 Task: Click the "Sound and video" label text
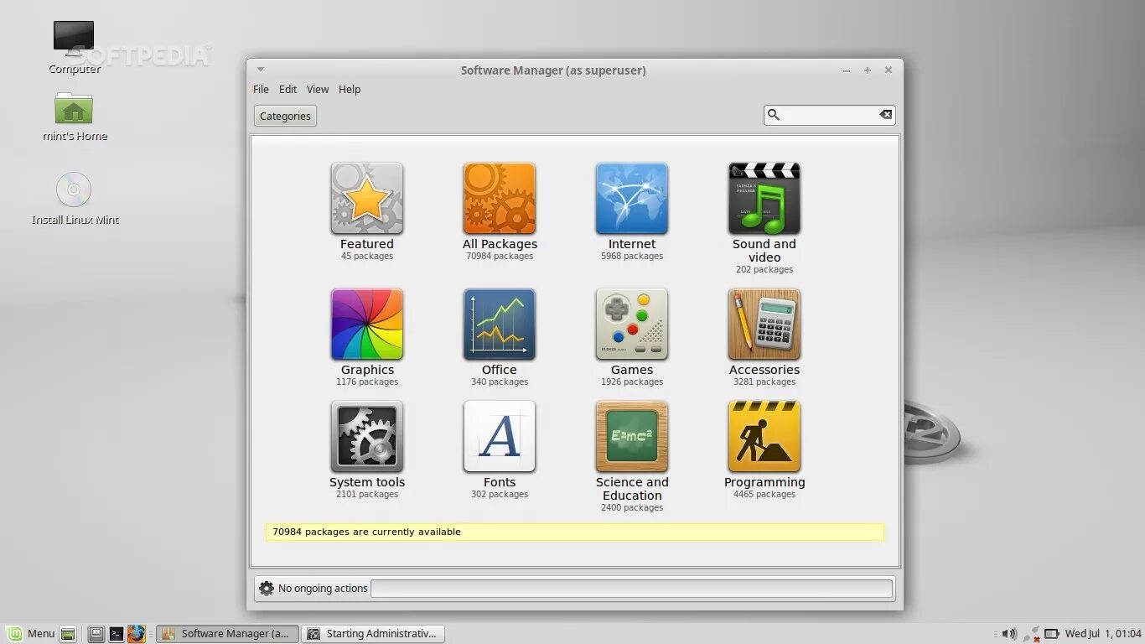764,251
